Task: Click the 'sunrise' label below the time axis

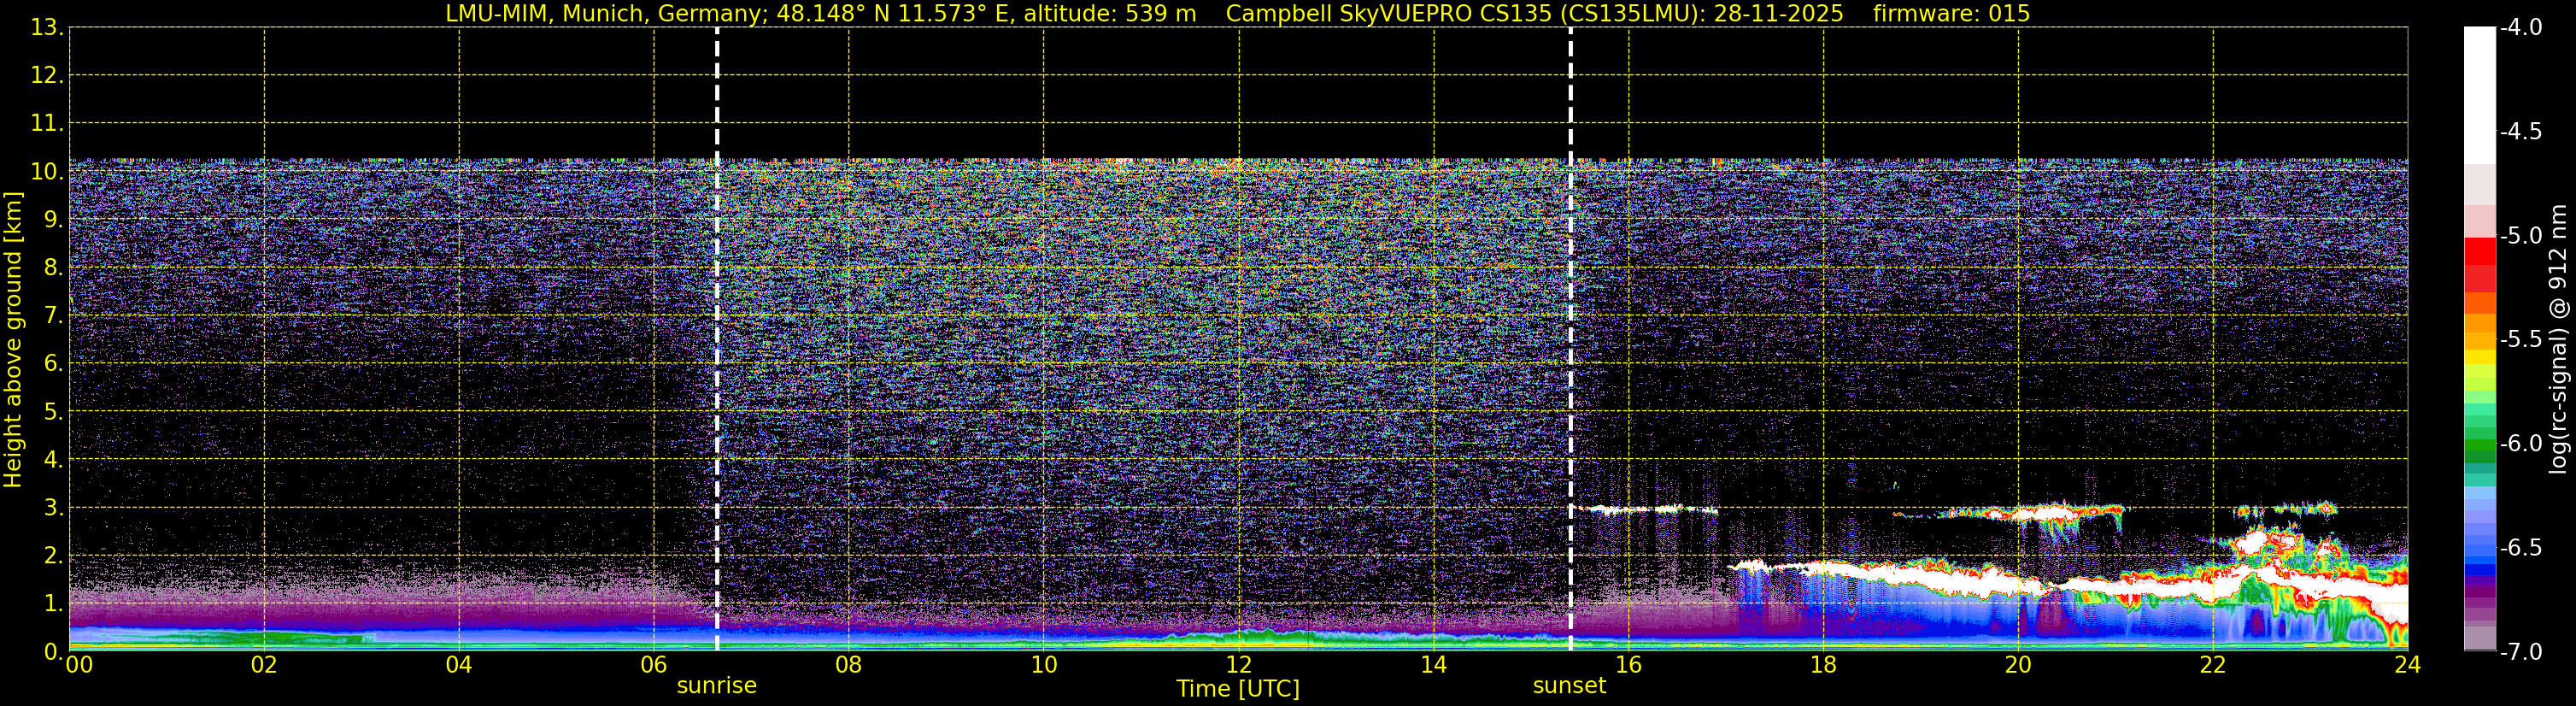Action: (716, 686)
